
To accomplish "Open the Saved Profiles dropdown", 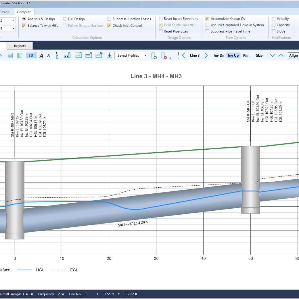I will tap(145, 56).
